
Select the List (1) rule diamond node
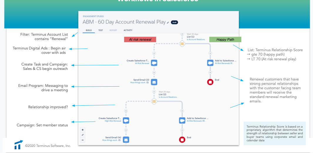click(182, 44)
